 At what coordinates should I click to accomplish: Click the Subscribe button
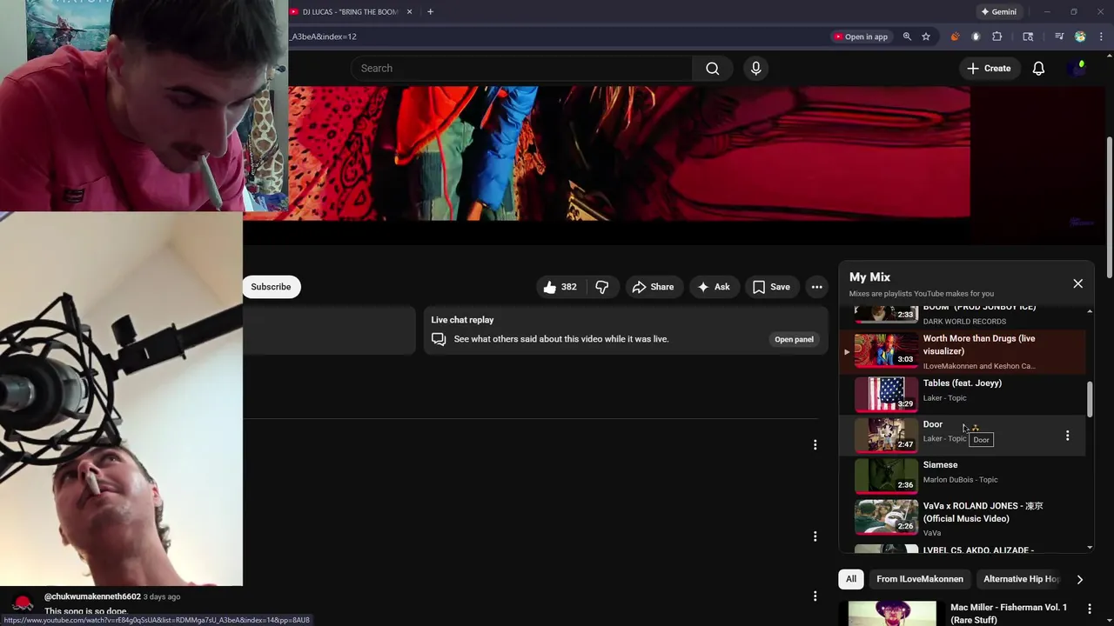coord(271,287)
